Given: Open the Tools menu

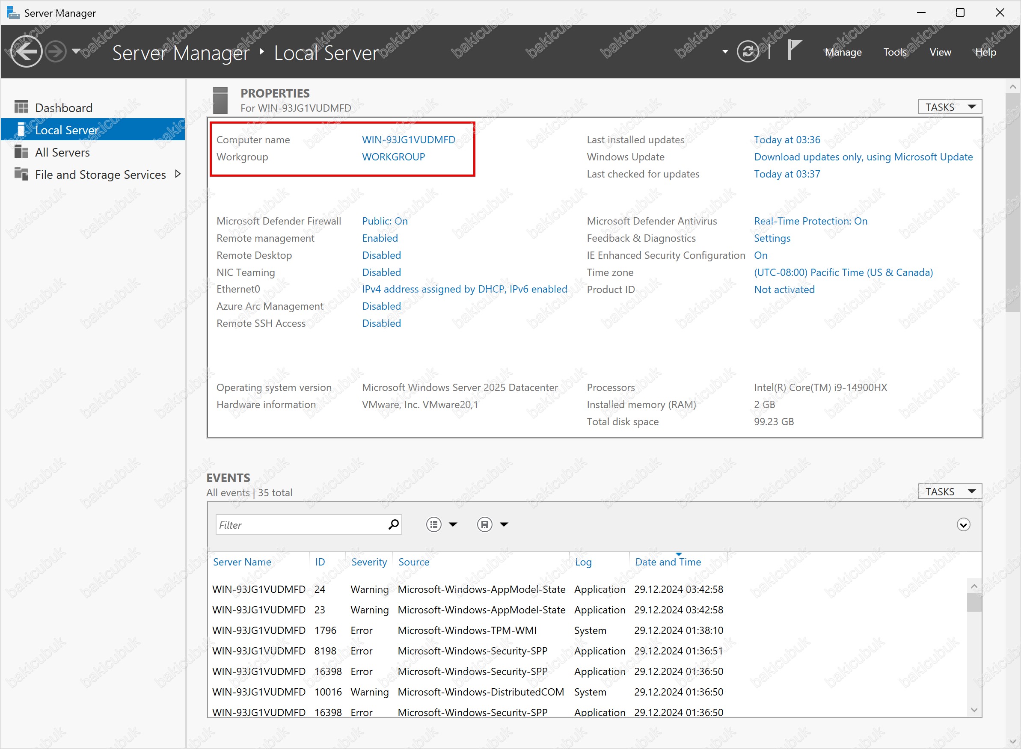Looking at the screenshot, I should (895, 52).
